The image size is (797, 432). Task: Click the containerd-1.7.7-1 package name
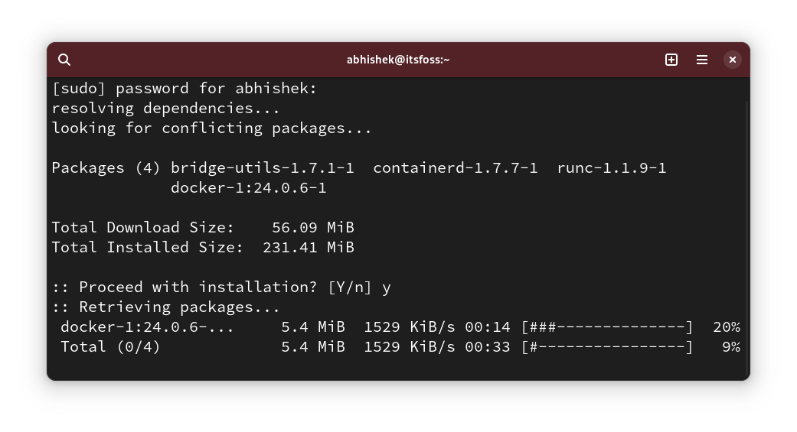pyautogui.click(x=455, y=168)
